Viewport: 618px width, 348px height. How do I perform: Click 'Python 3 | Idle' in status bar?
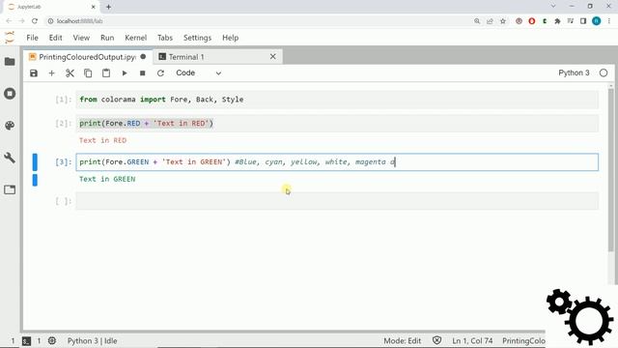coord(93,341)
